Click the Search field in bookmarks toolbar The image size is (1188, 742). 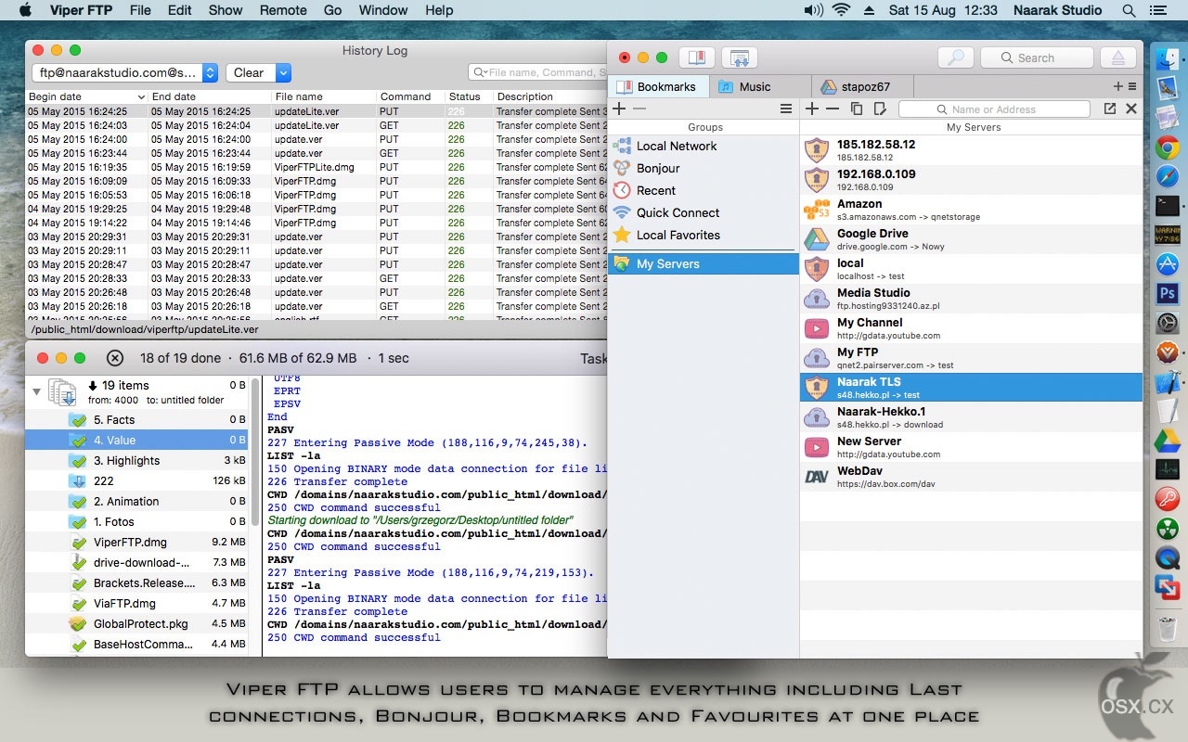(1037, 58)
